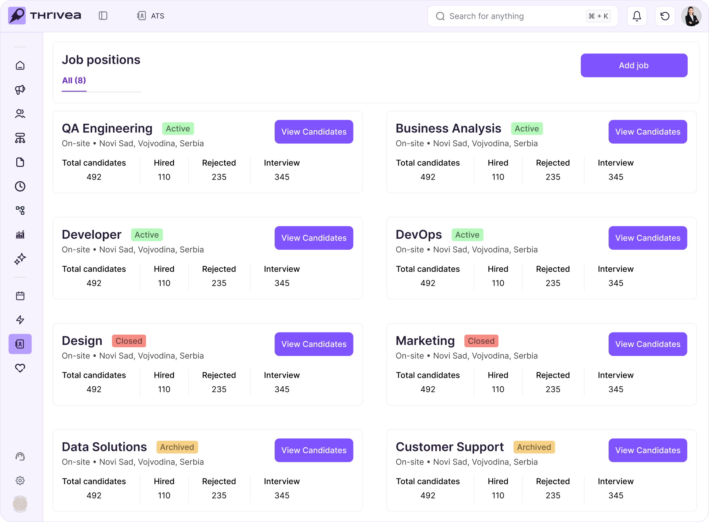Click Interview 345 in Marketing card
The height and width of the screenshot is (522, 709).
[616, 382]
